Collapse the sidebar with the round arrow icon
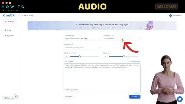Screen dimensions: 185x104 (19, 15)
